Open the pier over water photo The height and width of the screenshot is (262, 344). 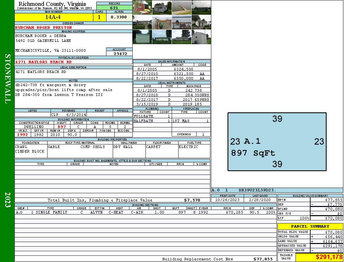[x=182, y=8]
